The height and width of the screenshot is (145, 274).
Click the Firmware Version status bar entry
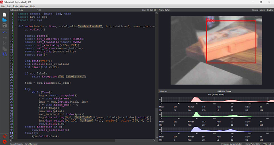[x=232, y=144]
